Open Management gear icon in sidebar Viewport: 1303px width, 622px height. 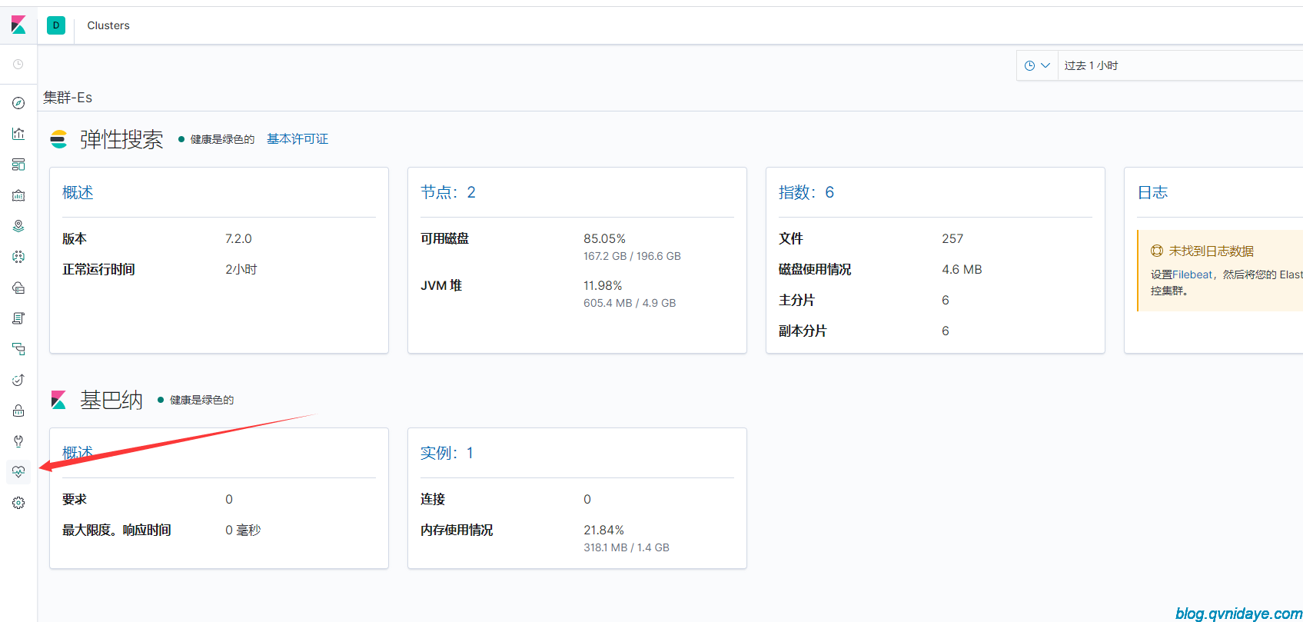(18, 503)
